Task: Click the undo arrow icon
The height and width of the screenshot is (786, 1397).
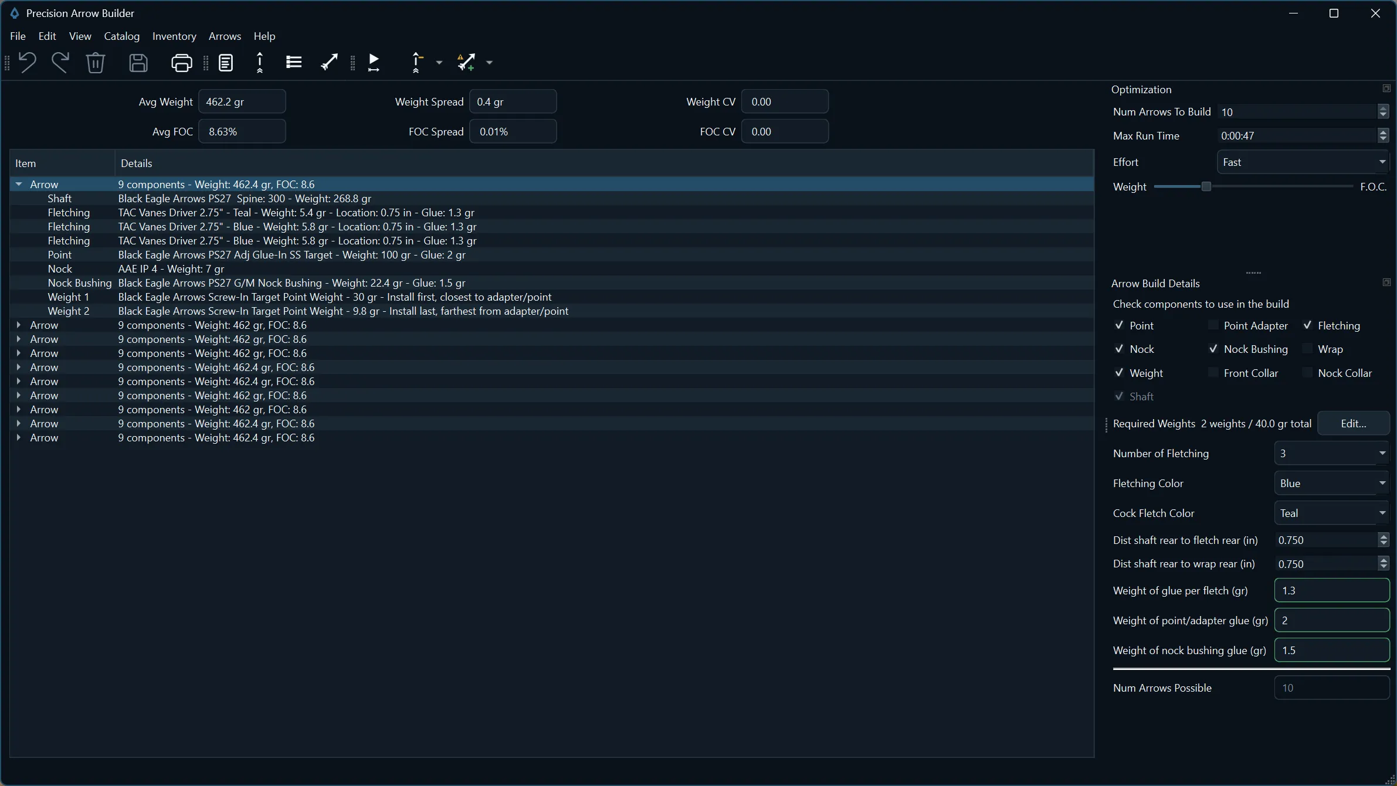Action: tap(28, 62)
